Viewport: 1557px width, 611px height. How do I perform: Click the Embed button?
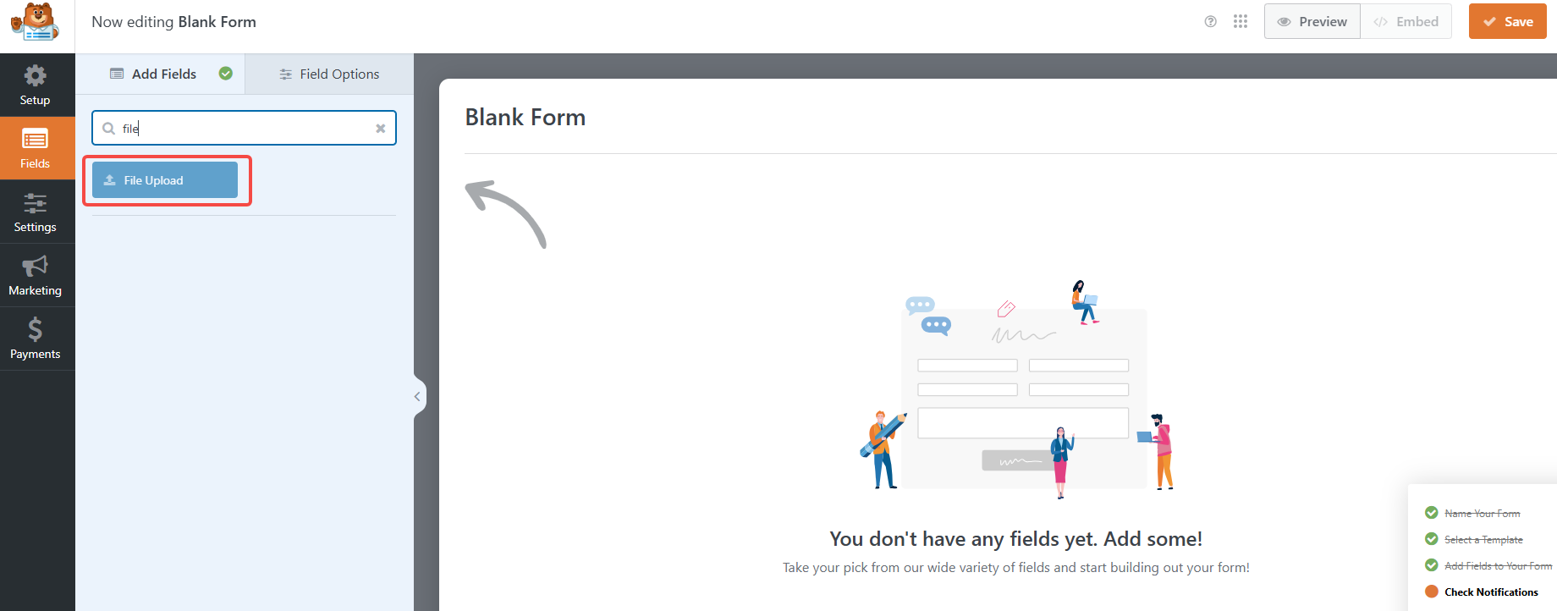point(1406,22)
